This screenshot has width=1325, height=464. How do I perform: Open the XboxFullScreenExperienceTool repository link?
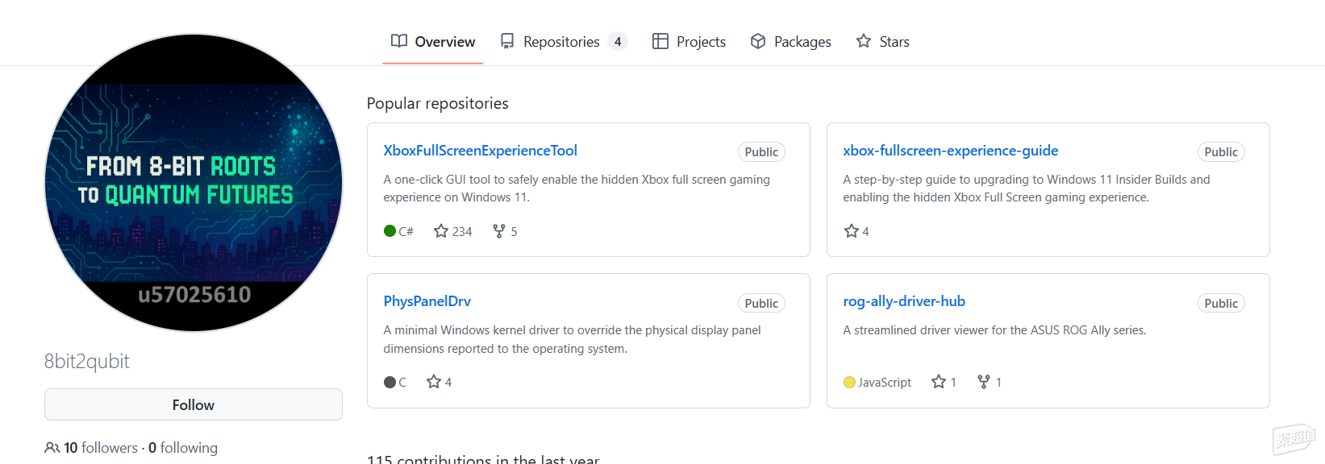tap(480, 151)
